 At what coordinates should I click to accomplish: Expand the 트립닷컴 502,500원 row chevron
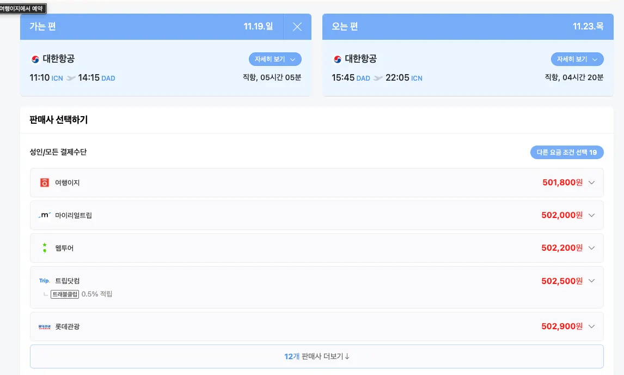click(592, 281)
